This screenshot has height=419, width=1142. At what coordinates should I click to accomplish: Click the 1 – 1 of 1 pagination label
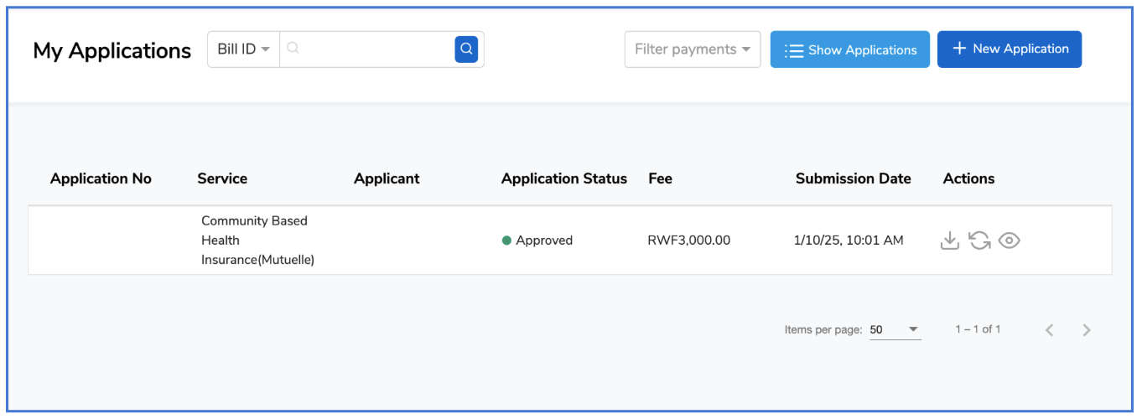[x=978, y=329]
